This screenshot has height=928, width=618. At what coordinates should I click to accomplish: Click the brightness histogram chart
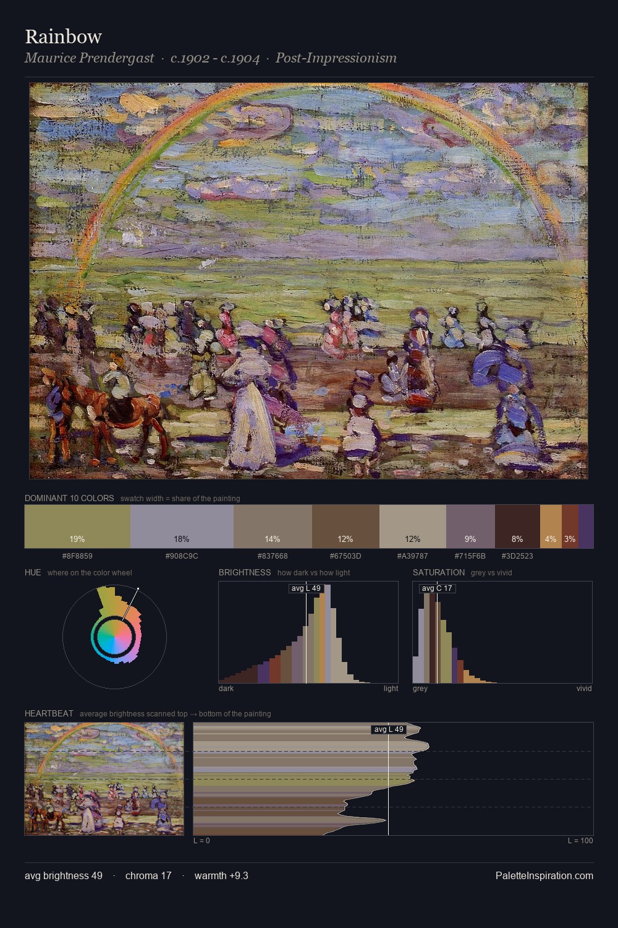click(x=308, y=632)
